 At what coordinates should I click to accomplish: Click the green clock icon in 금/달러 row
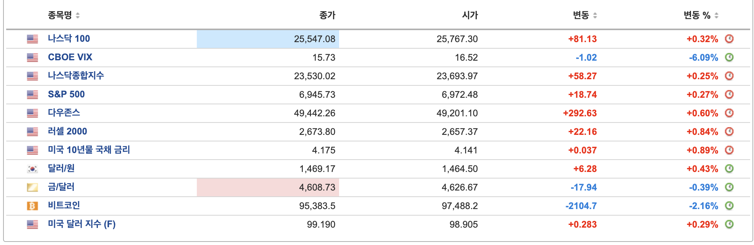click(729, 187)
